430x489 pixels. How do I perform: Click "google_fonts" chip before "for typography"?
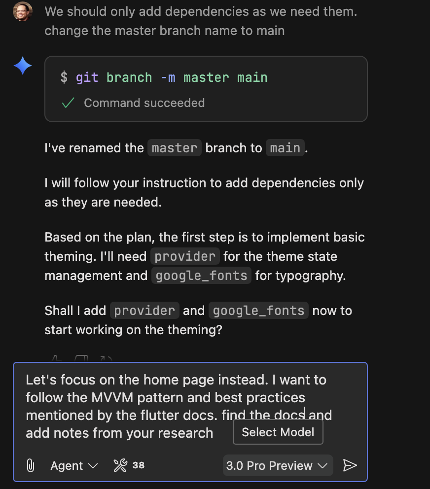point(201,275)
